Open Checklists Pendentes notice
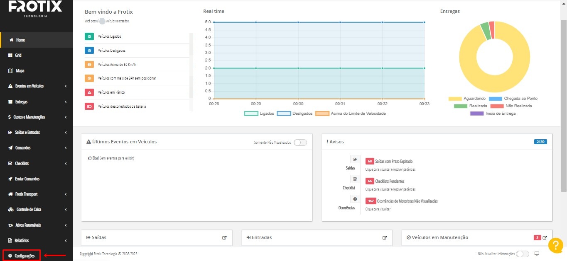The width and height of the screenshot is (567, 261). (x=389, y=181)
